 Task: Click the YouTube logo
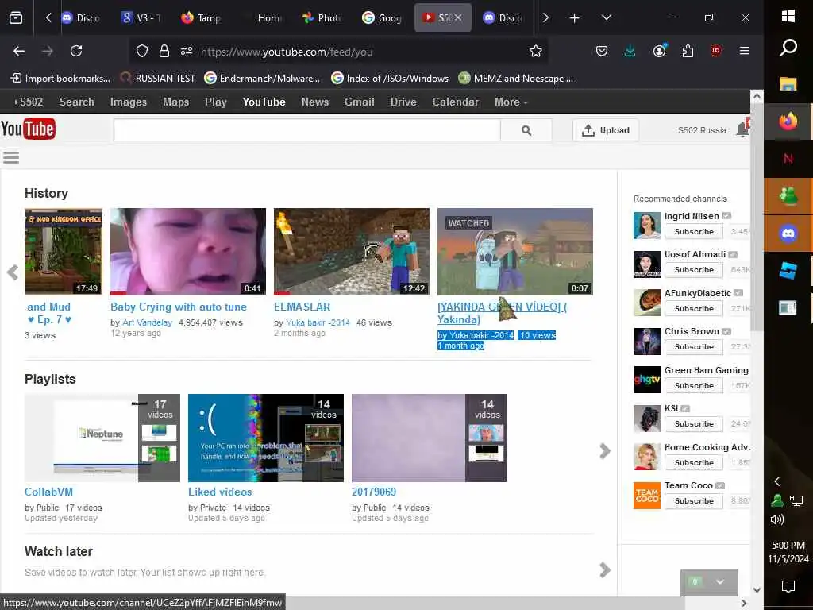pyautogui.click(x=28, y=129)
